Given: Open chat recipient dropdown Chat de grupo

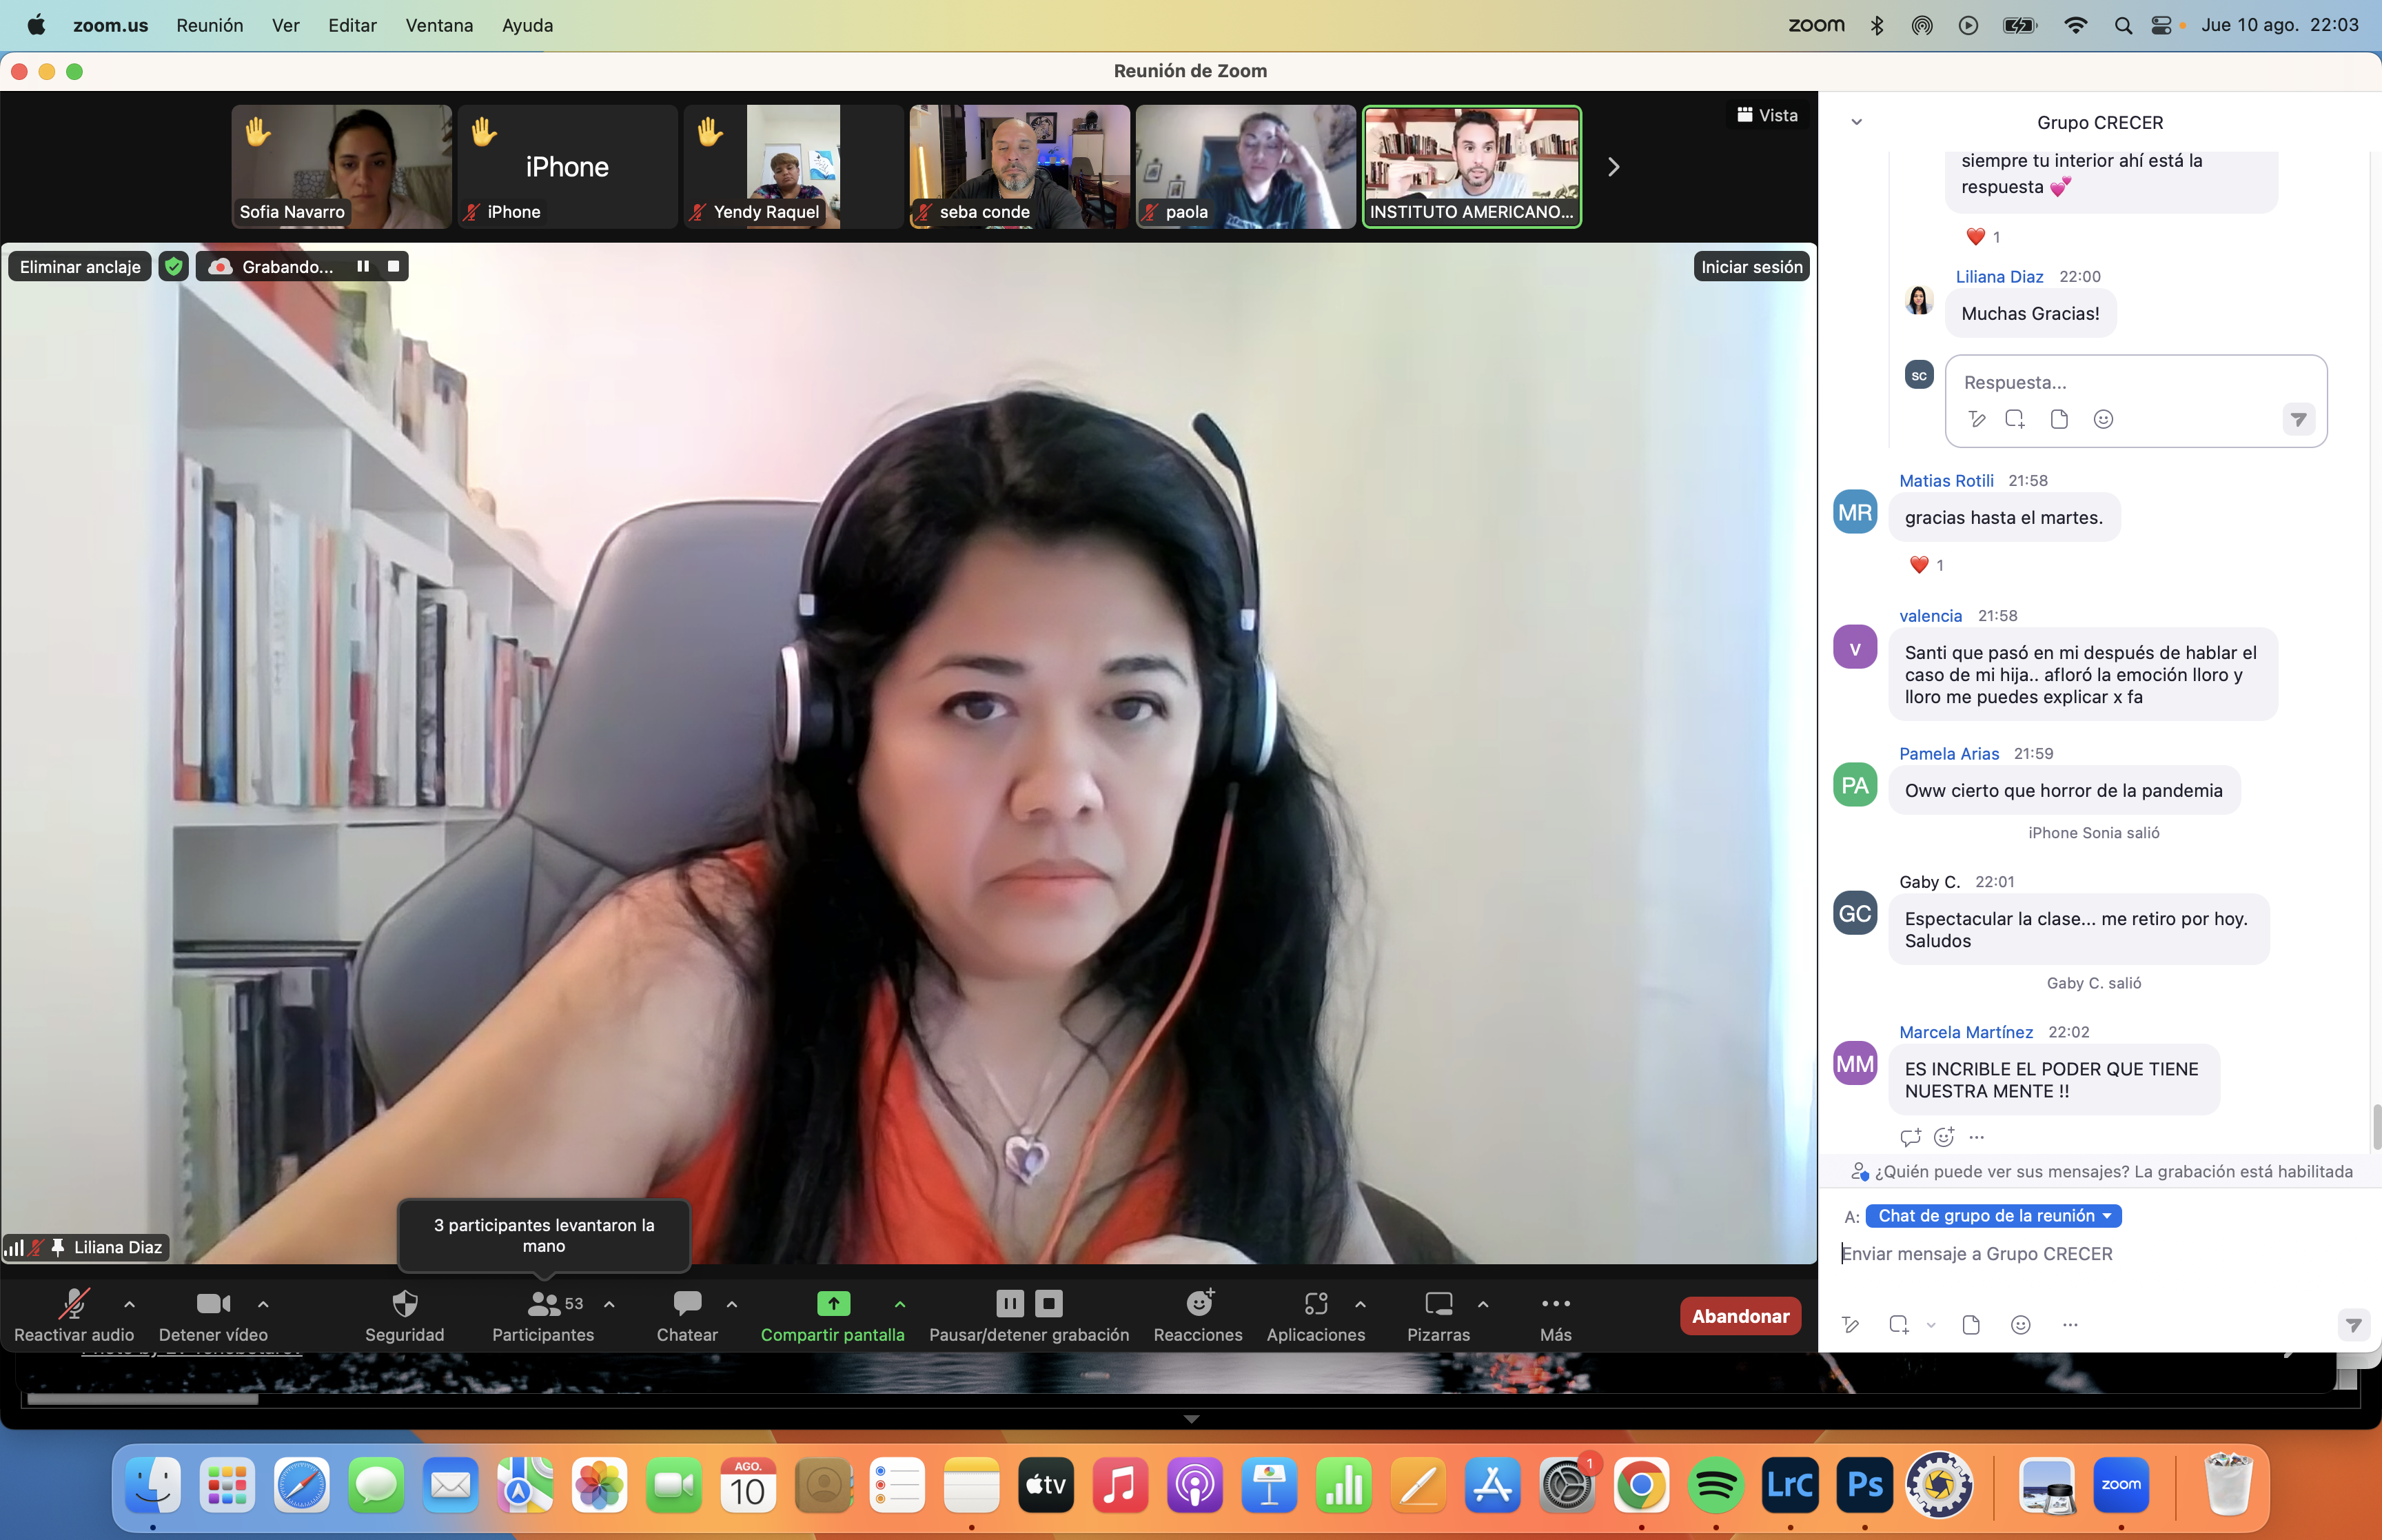Looking at the screenshot, I should pyautogui.click(x=1993, y=1216).
